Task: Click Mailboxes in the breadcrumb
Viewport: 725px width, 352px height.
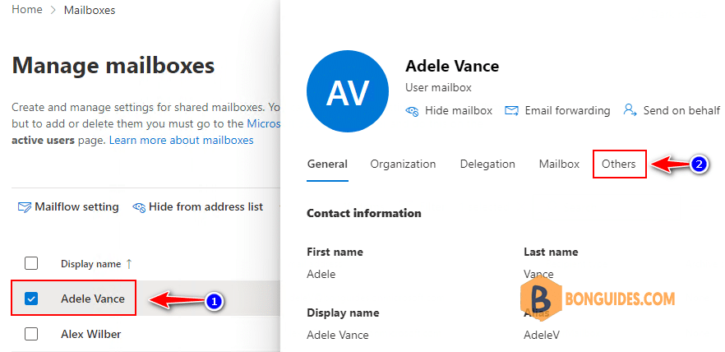Action: (x=90, y=10)
